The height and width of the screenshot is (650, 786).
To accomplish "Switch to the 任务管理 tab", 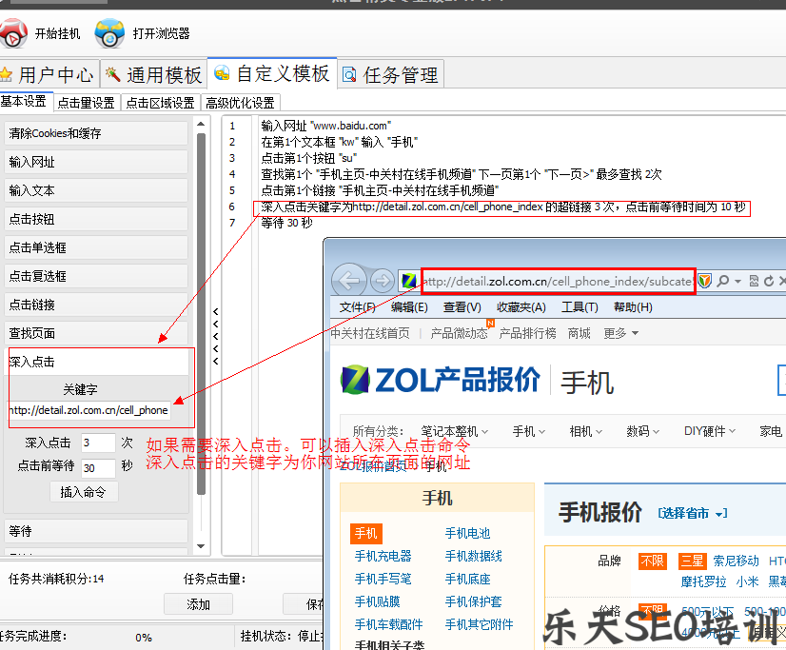I will coord(390,73).
